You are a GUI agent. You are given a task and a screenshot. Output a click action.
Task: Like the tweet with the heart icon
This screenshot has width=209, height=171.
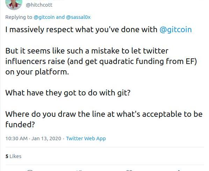coord(129,170)
